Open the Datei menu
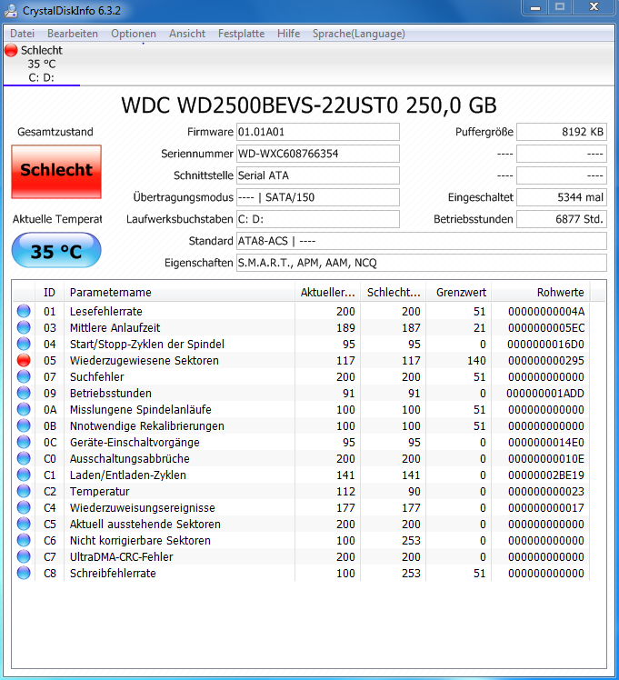 [x=22, y=34]
